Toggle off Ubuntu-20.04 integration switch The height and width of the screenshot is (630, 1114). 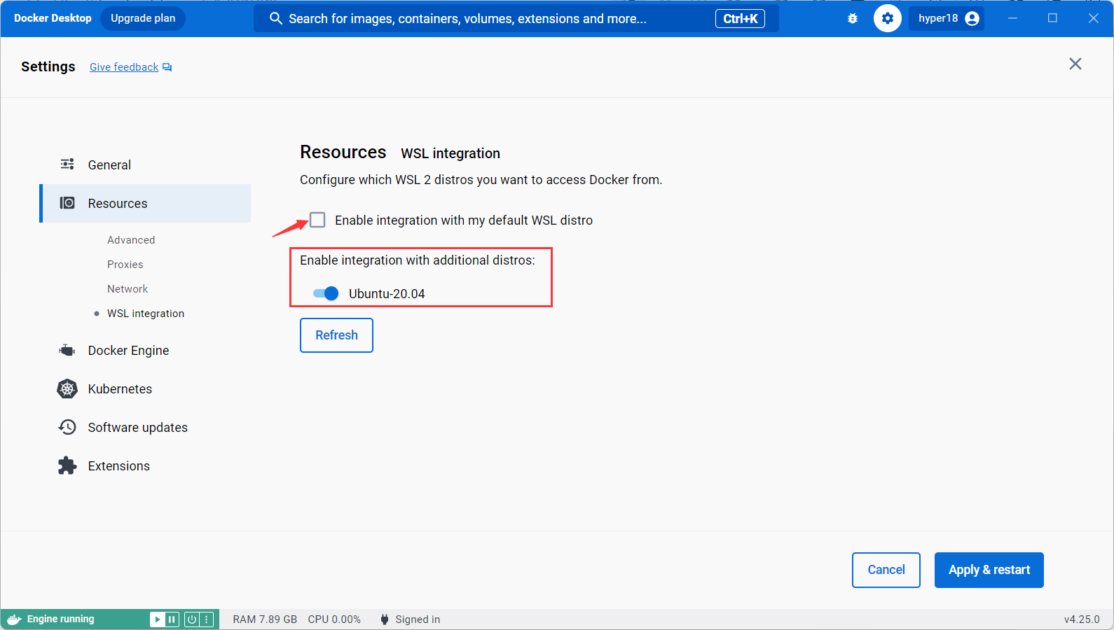point(326,293)
